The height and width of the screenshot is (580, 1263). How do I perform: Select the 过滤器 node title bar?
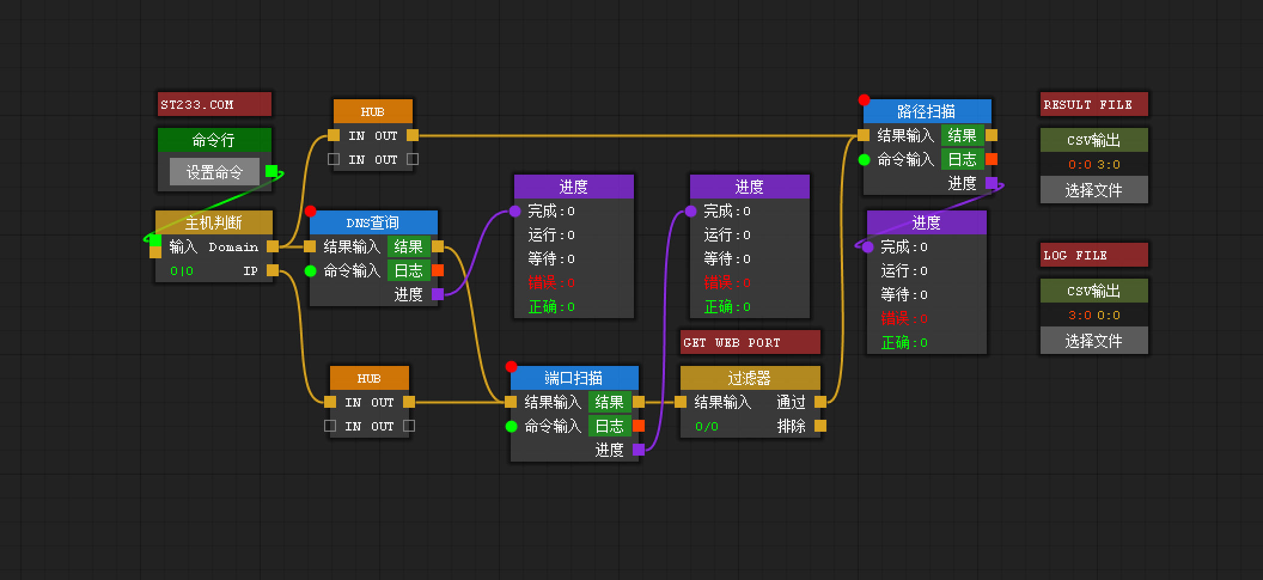click(x=750, y=378)
